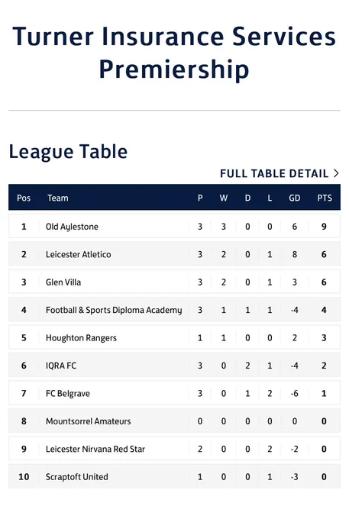The width and height of the screenshot is (349, 519).
Task: Open Houghton Rangers team entry
Action: pyautogui.click(x=81, y=338)
